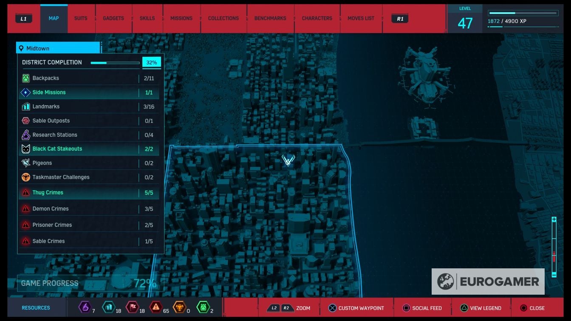Click the Pigeons bird icon
This screenshot has height=321, width=571.
pyautogui.click(x=25, y=163)
